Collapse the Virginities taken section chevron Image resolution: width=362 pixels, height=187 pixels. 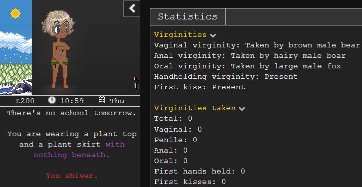click(242, 109)
